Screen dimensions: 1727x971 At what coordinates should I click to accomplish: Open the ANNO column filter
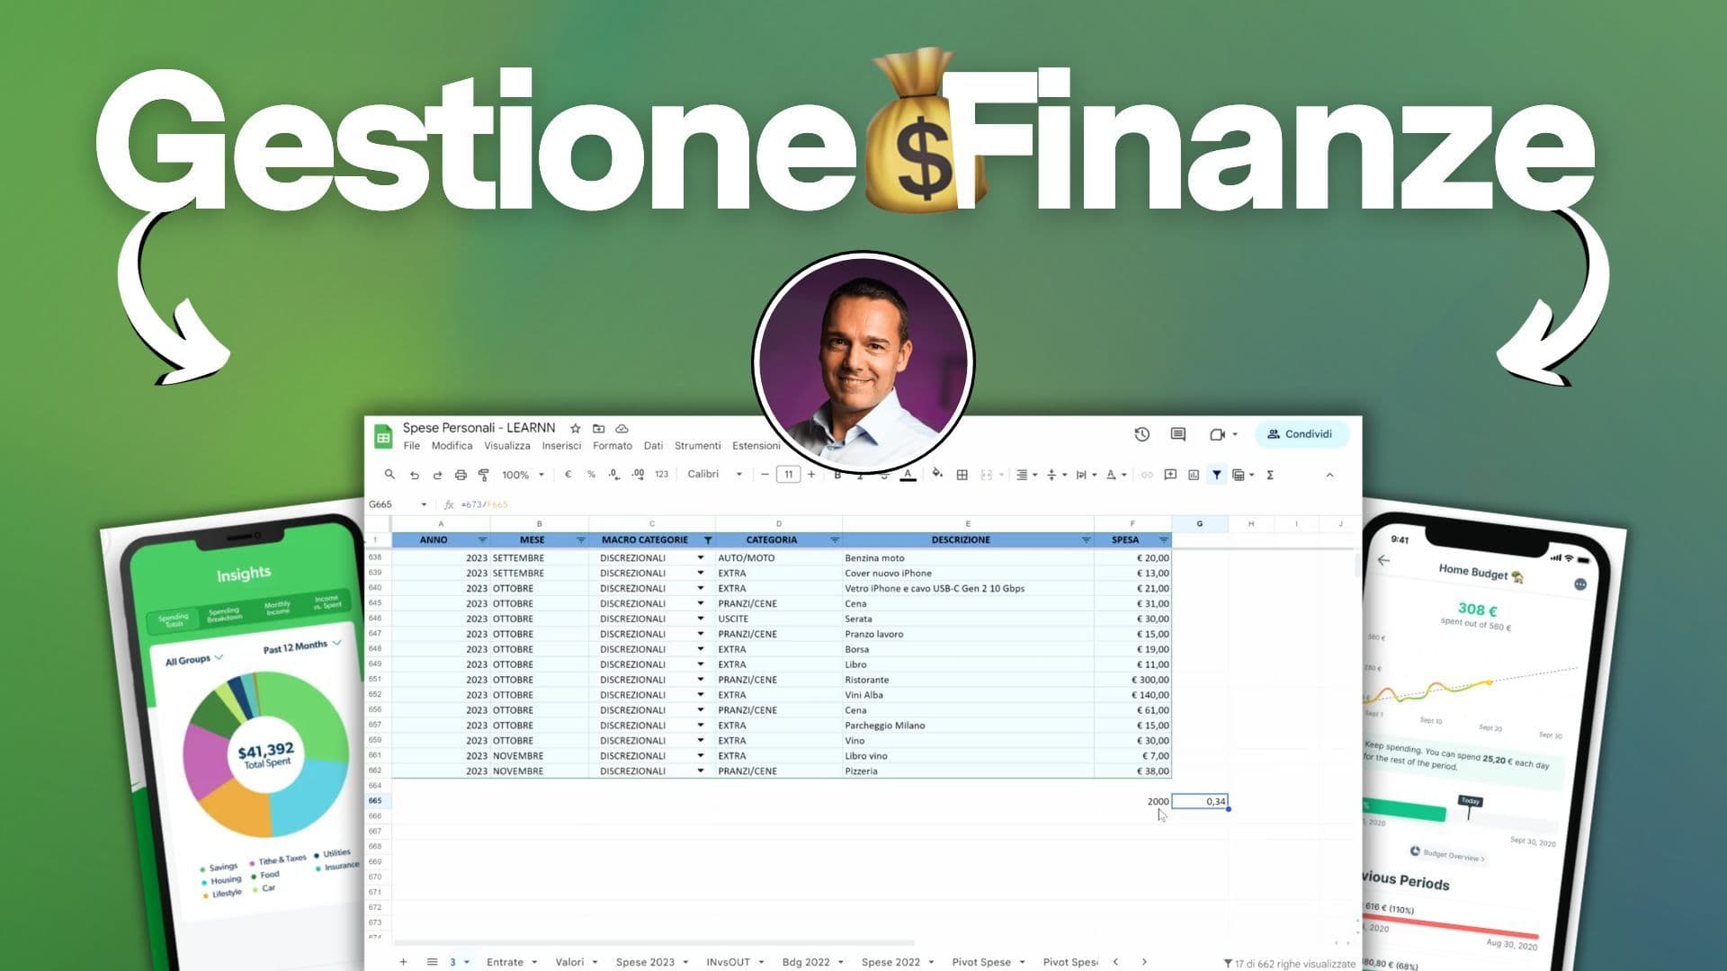[x=482, y=540]
